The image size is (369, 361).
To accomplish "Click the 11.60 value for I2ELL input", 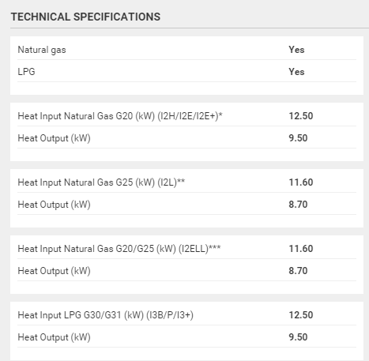I will pos(301,249).
